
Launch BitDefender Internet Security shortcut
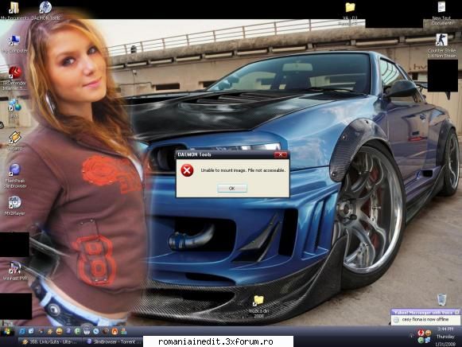point(14,78)
